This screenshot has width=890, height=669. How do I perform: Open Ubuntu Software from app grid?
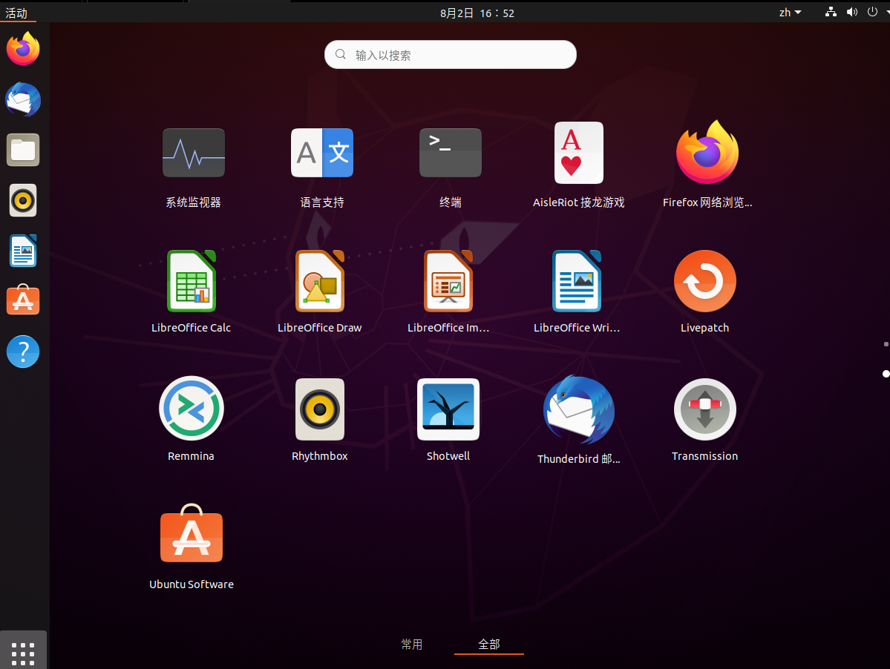tap(192, 533)
